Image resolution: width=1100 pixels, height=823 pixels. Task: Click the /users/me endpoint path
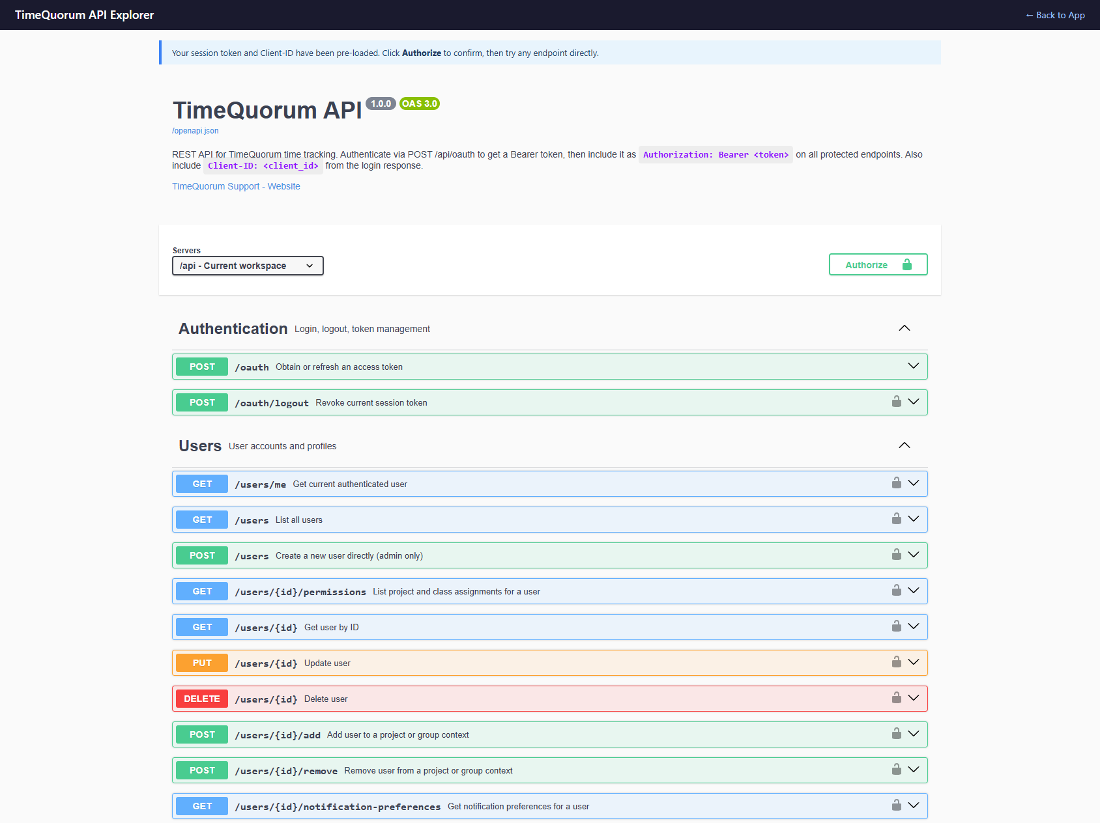click(260, 484)
